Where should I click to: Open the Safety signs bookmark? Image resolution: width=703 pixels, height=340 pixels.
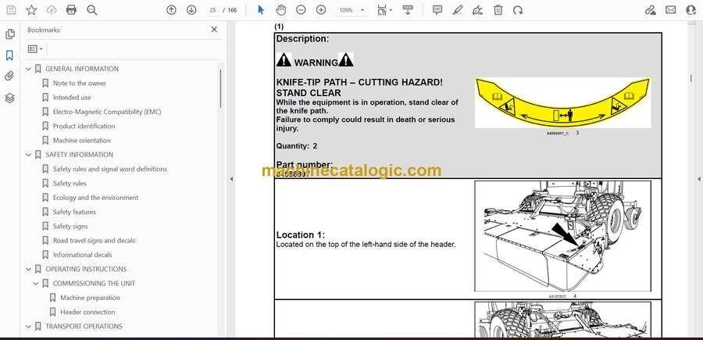point(70,226)
